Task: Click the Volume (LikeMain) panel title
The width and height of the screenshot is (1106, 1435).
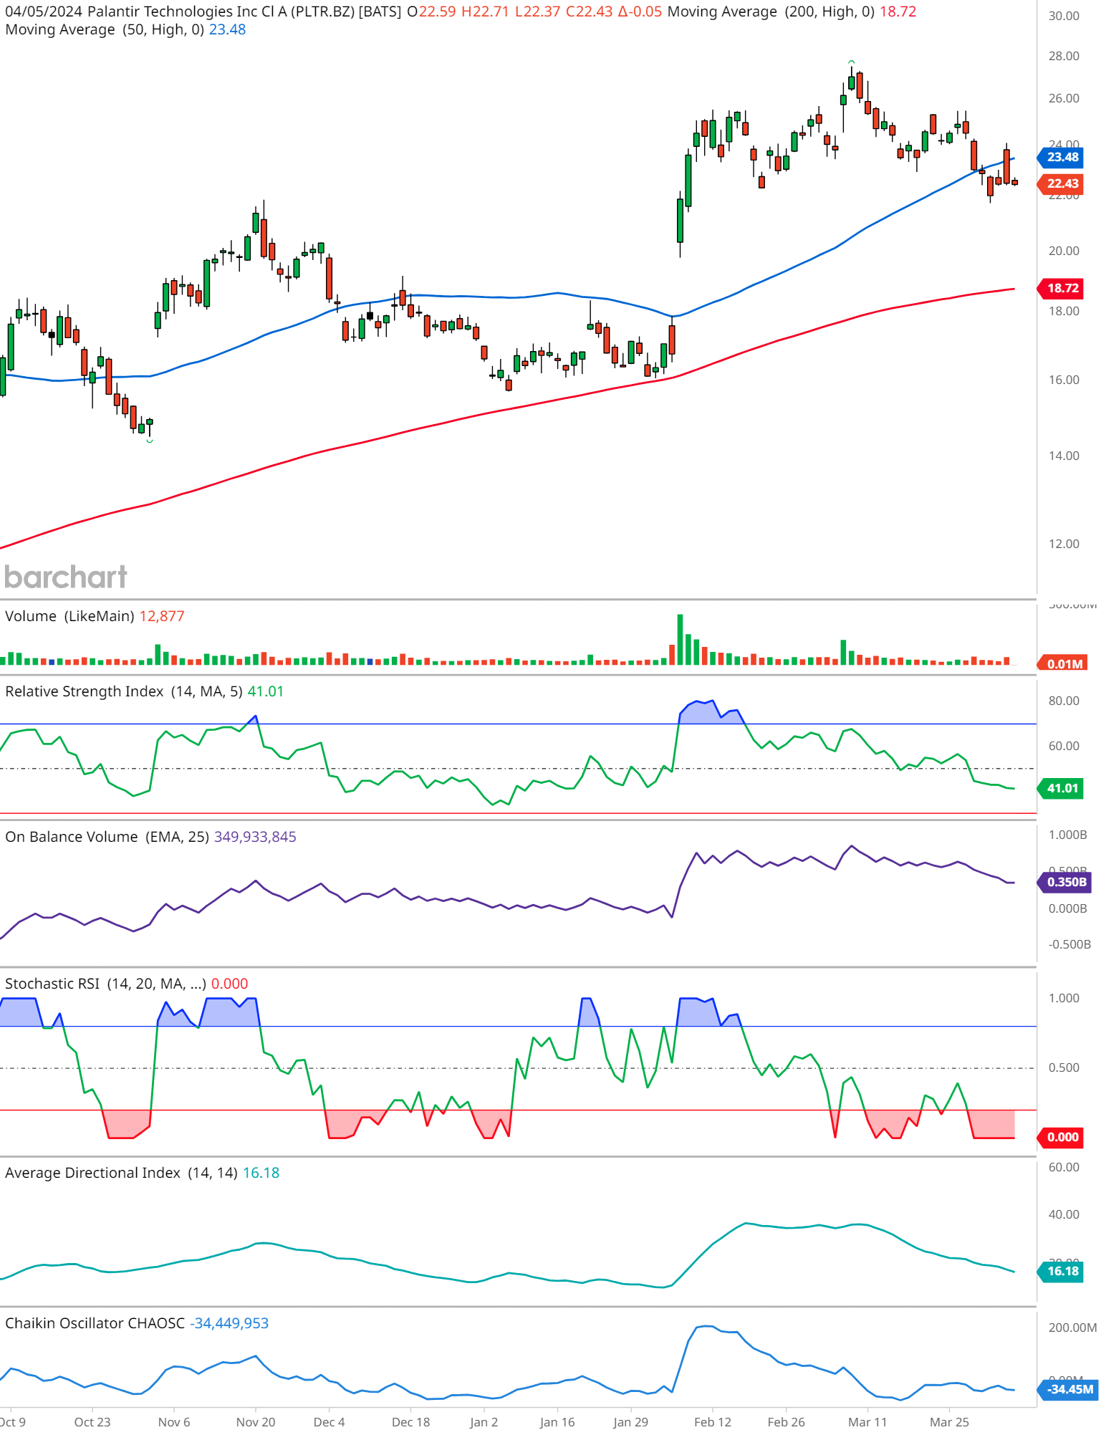Action: point(69,617)
